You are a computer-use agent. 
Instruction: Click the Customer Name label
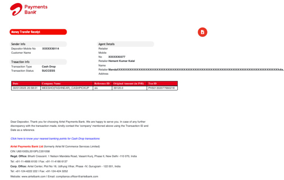[x=21, y=53]
